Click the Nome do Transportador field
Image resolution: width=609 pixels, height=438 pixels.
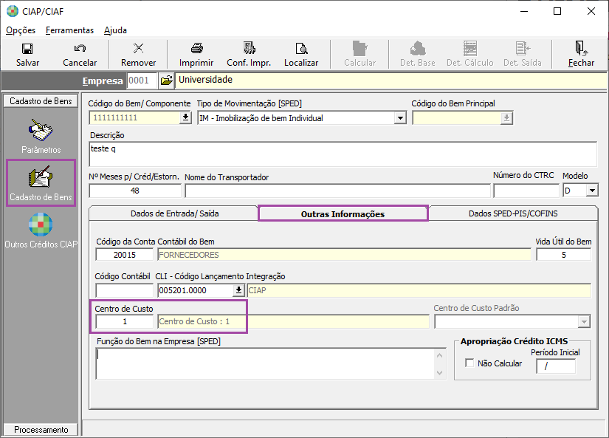tap(337, 191)
